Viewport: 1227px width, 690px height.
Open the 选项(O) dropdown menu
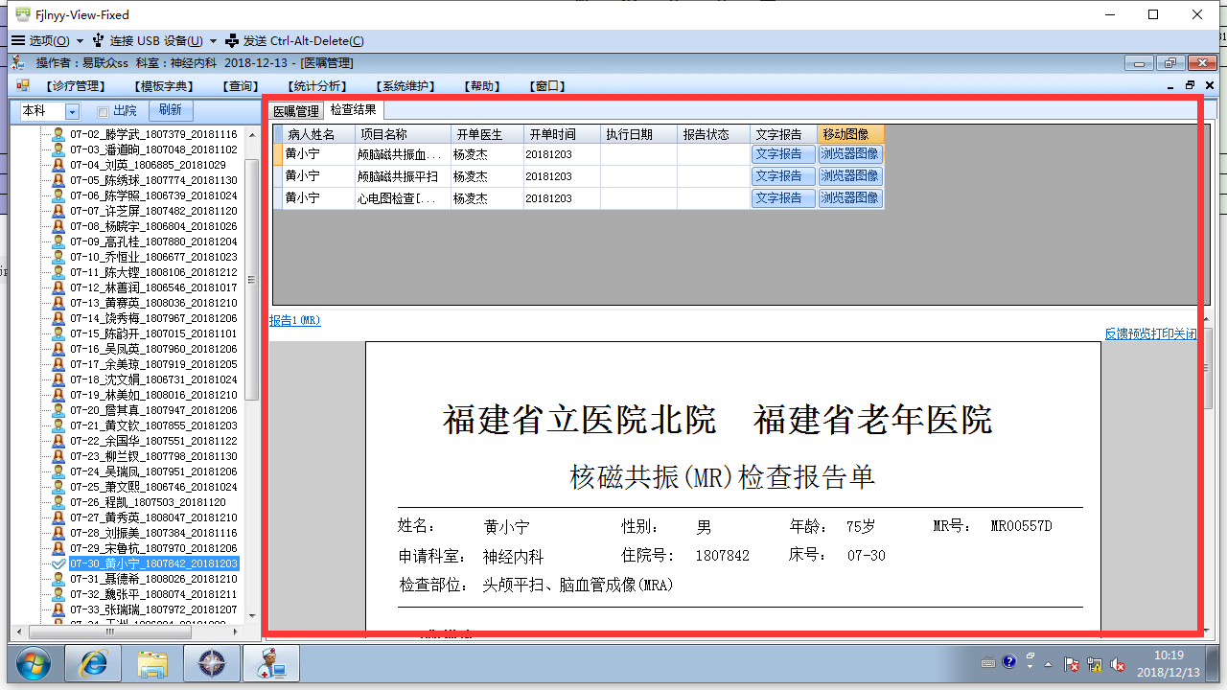[x=48, y=41]
